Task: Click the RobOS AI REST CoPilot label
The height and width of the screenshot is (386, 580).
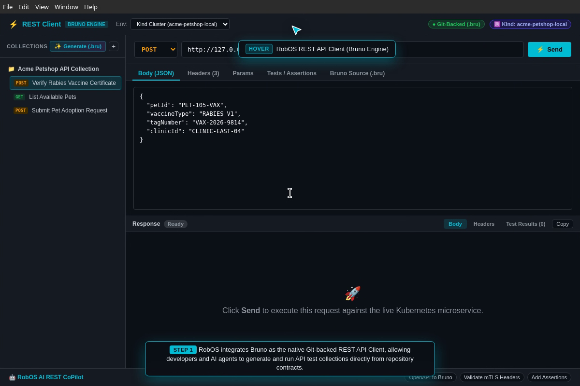Action: [x=46, y=377]
